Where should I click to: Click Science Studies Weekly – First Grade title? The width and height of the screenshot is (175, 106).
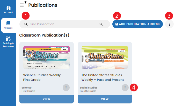[x=43, y=77]
